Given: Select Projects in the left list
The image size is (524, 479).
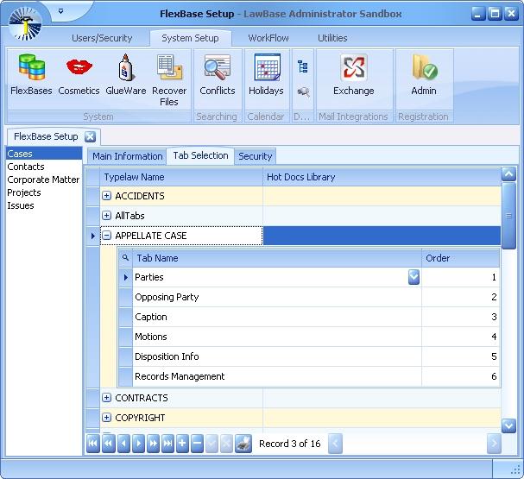Looking at the screenshot, I should [x=44, y=192].
